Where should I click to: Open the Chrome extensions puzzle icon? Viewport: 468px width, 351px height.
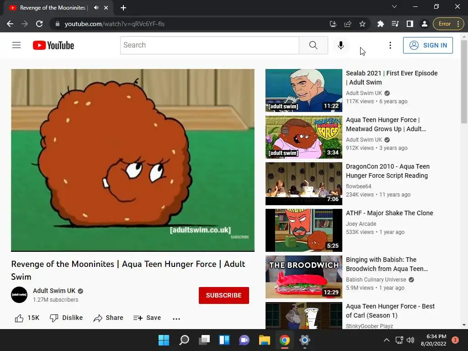click(381, 24)
